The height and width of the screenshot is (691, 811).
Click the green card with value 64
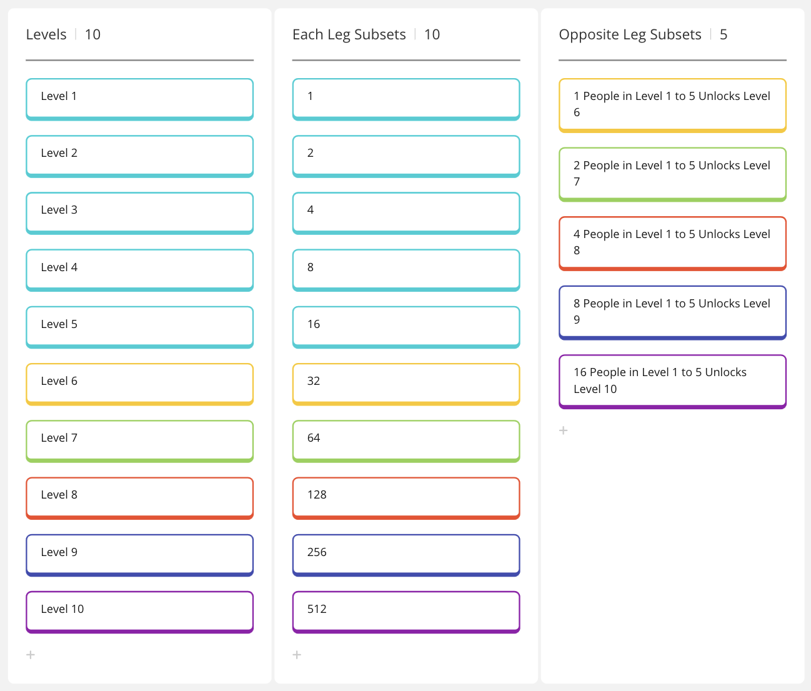[x=406, y=441]
